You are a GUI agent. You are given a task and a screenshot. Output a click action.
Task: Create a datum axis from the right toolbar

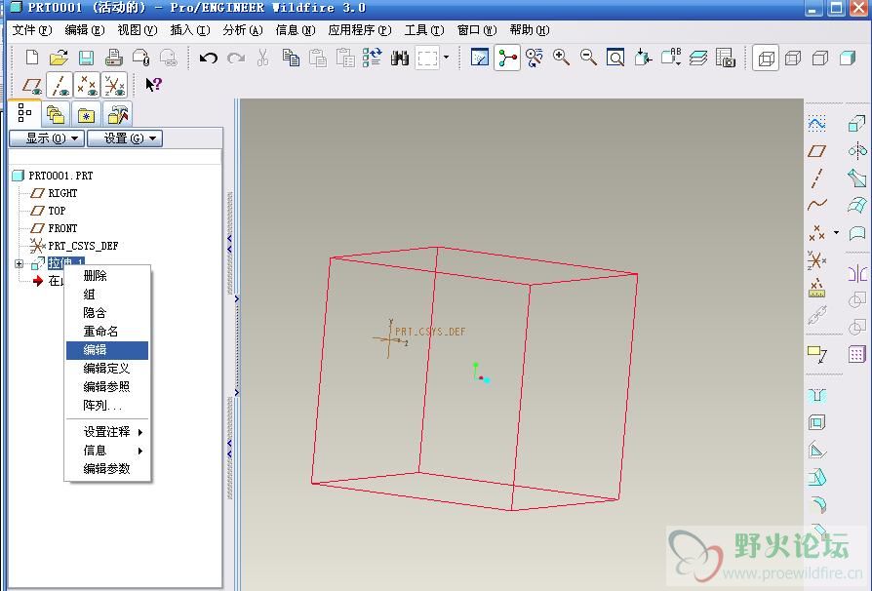pos(817,177)
